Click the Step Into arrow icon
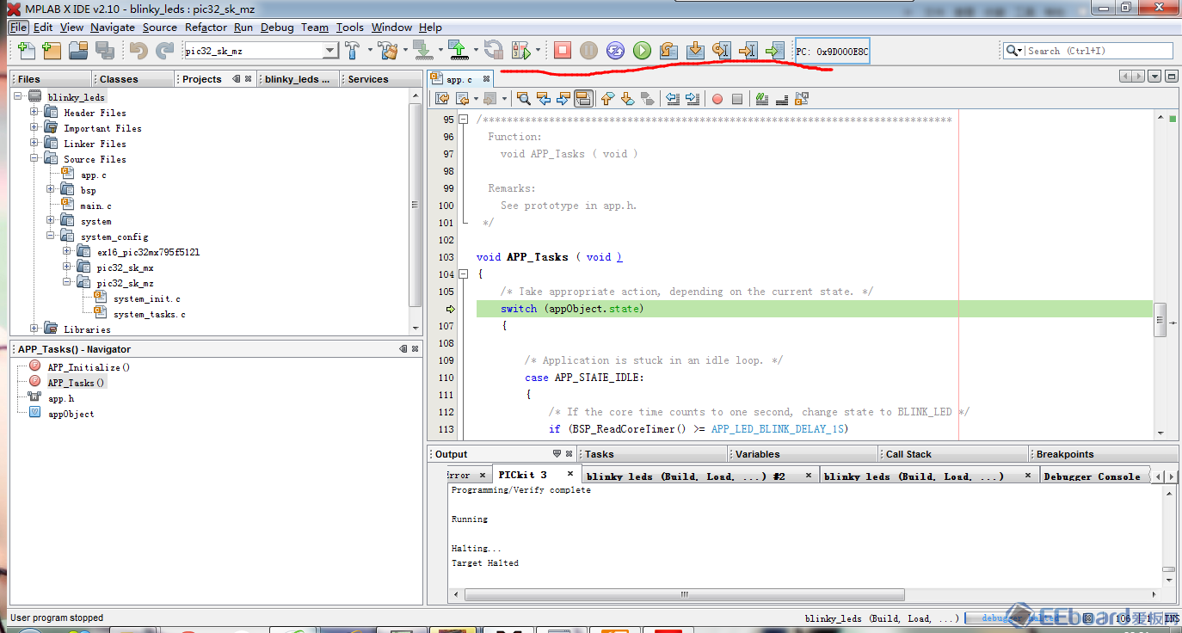Viewport: 1182px width, 633px height. (x=696, y=51)
